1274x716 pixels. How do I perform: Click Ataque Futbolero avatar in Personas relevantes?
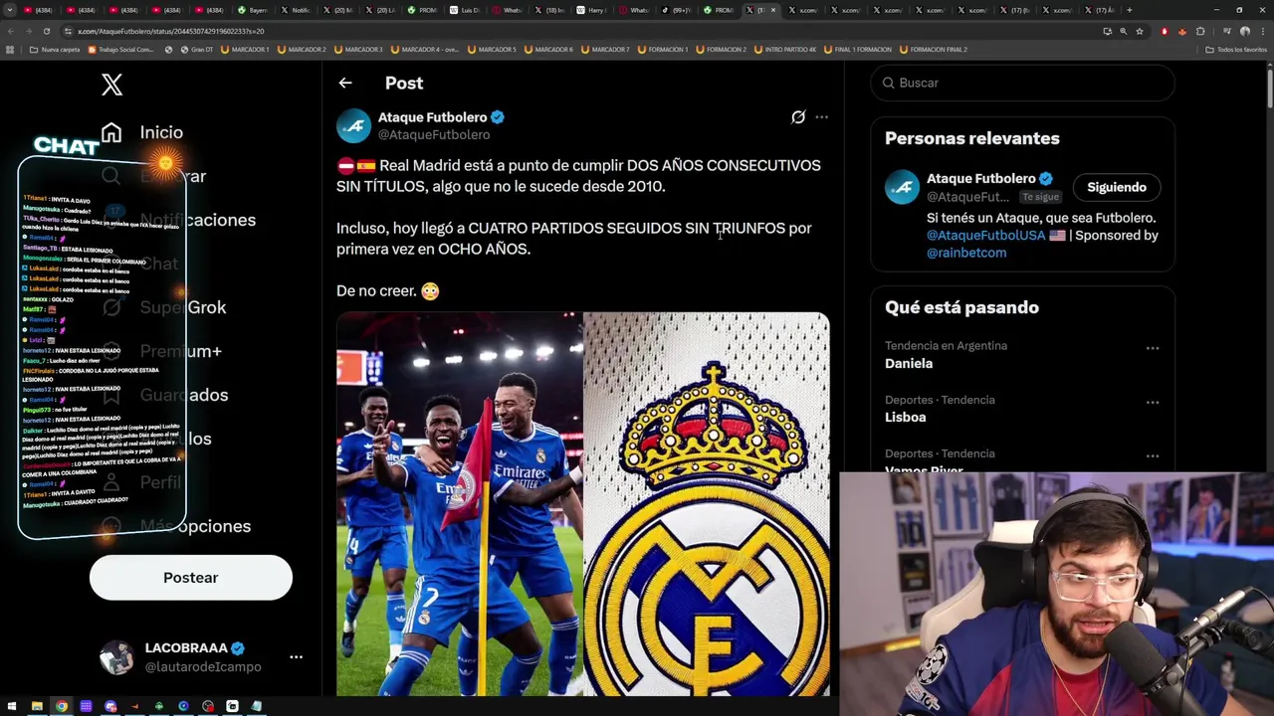tap(903, 187)
